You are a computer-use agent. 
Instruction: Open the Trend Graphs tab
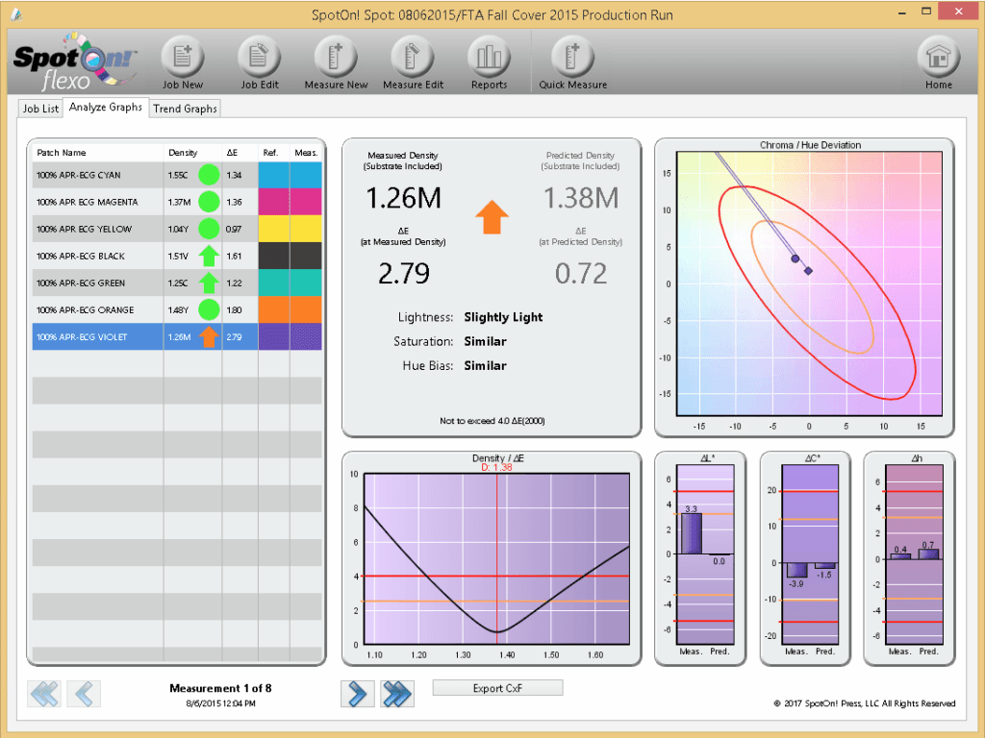pyautogui.click(x=185, y=108)
